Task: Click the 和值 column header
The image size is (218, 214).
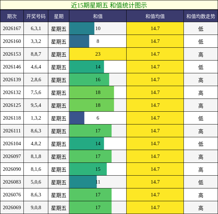Action: 98,16
